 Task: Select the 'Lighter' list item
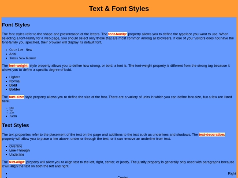15,77
